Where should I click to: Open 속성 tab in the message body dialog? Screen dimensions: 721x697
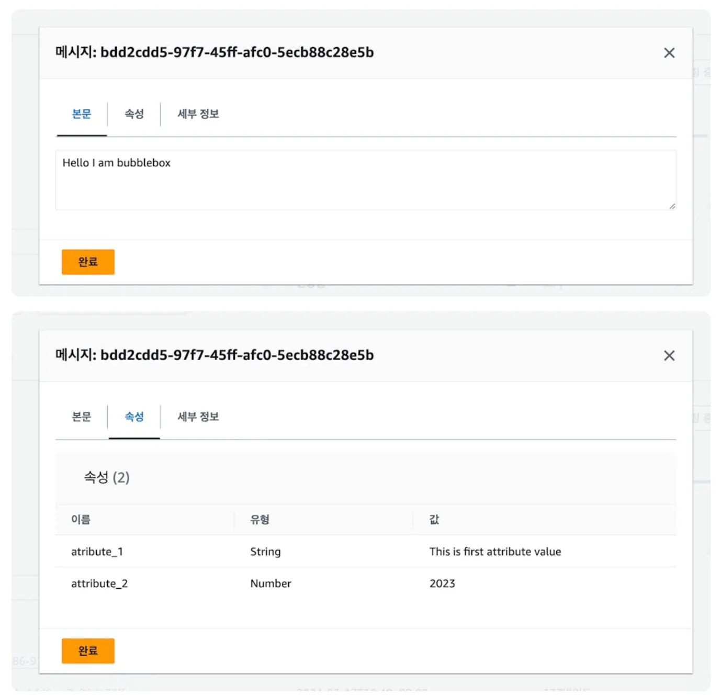click(134, 114)
